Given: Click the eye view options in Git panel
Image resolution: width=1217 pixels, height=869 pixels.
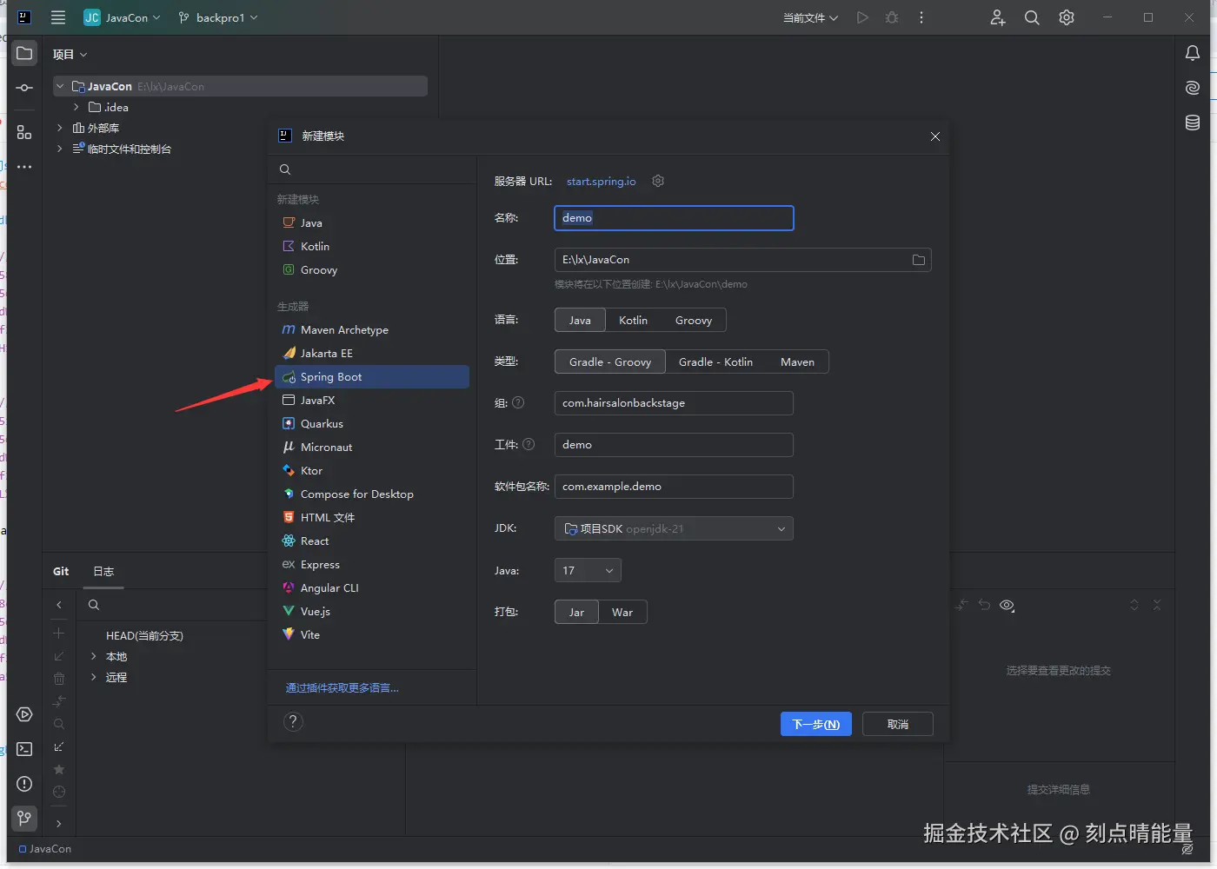Looking at the screenshot, I should (1008, 606).
